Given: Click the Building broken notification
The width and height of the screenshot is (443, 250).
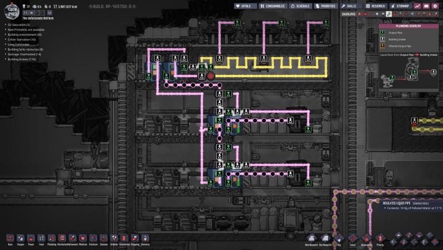Looking at the screenshot, I should click(x=22, y=59).
